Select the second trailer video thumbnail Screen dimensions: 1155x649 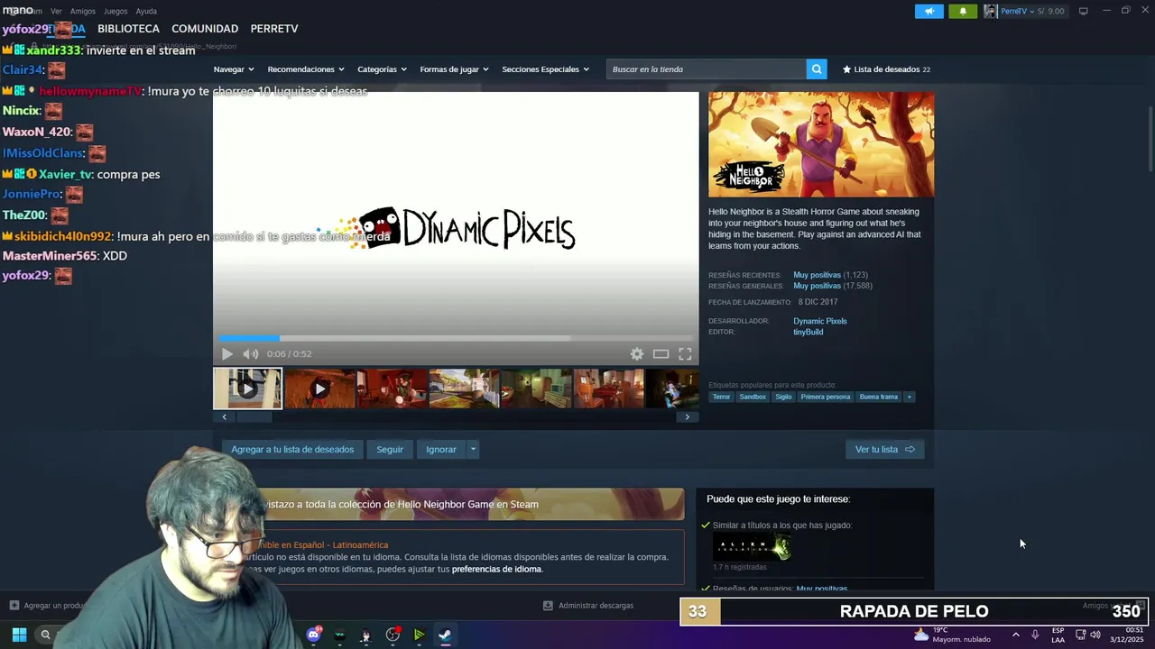point(319,388)
